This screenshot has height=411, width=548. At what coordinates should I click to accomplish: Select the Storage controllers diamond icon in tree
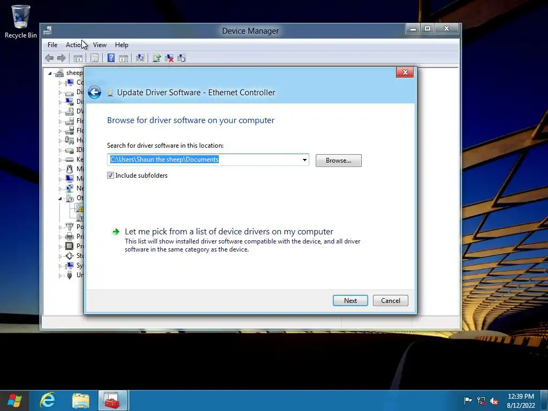click(70, 256)
